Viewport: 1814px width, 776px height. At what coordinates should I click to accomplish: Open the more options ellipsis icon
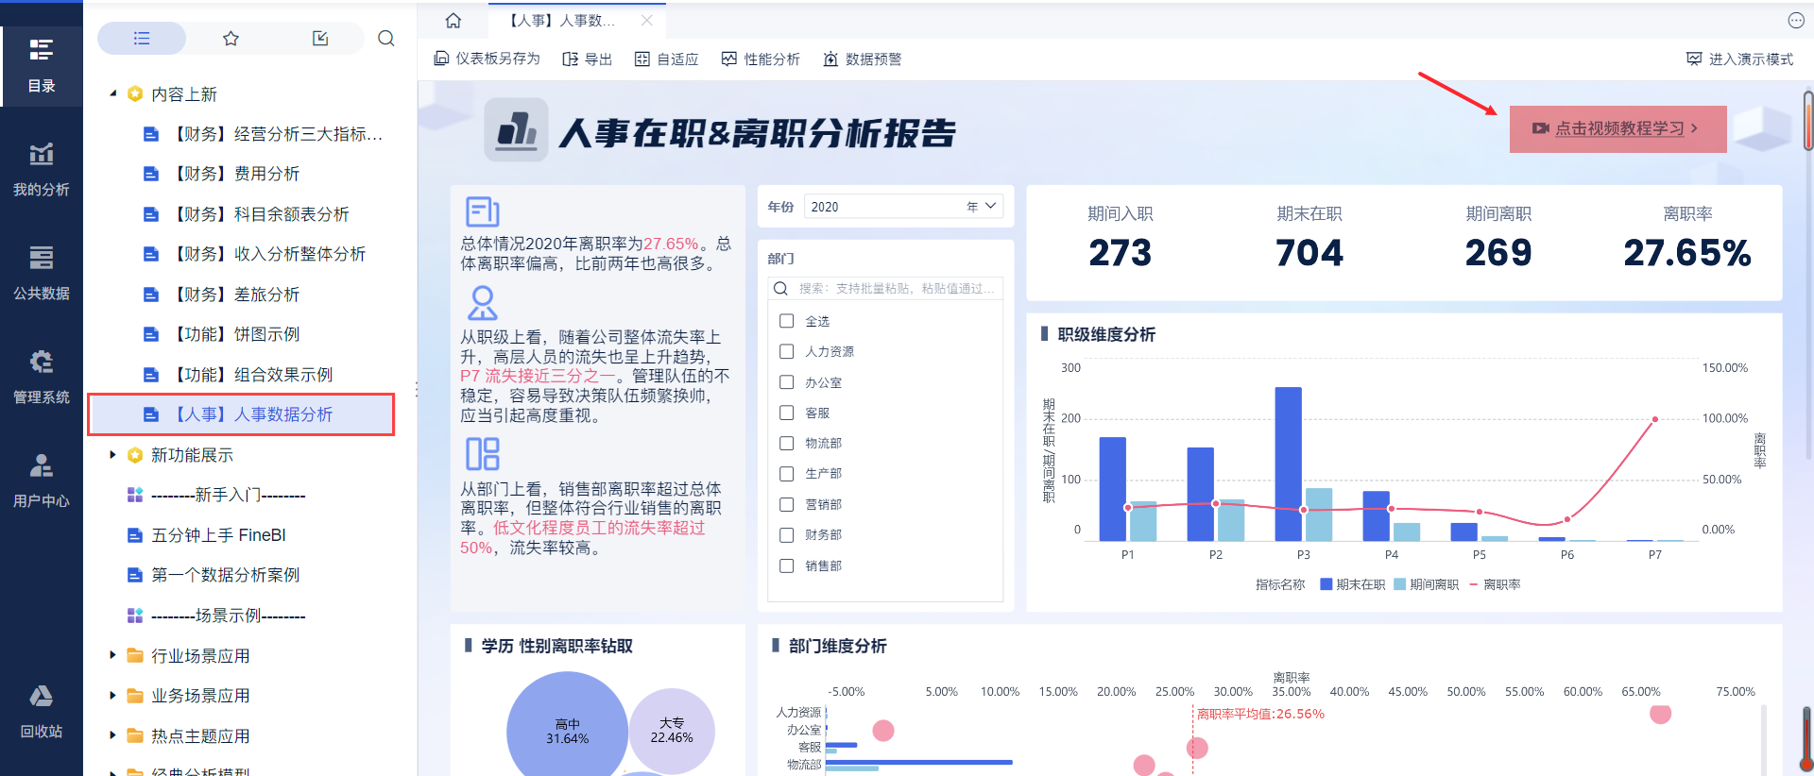[x=1796, y=20]
